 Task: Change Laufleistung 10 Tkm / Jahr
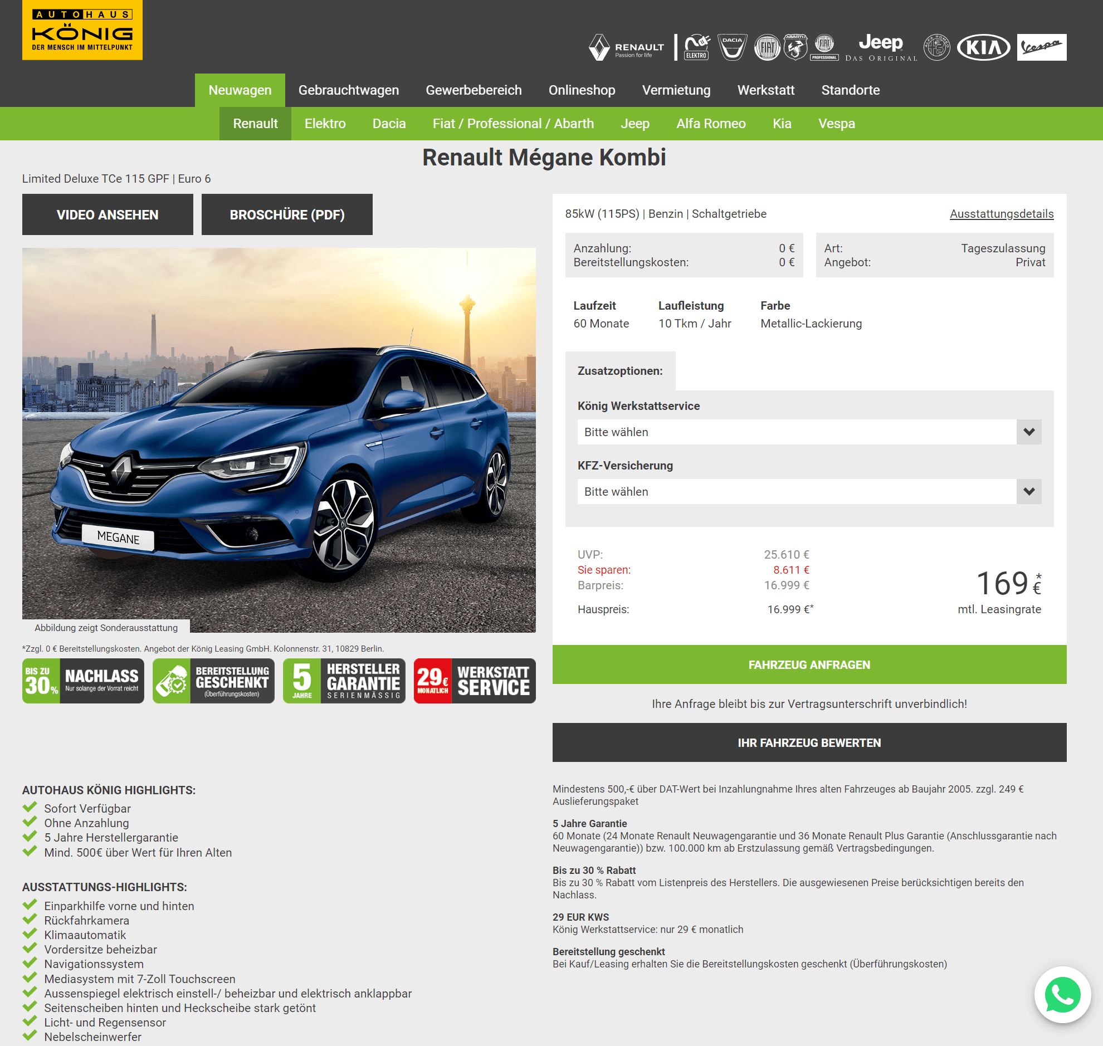point(695,324)
